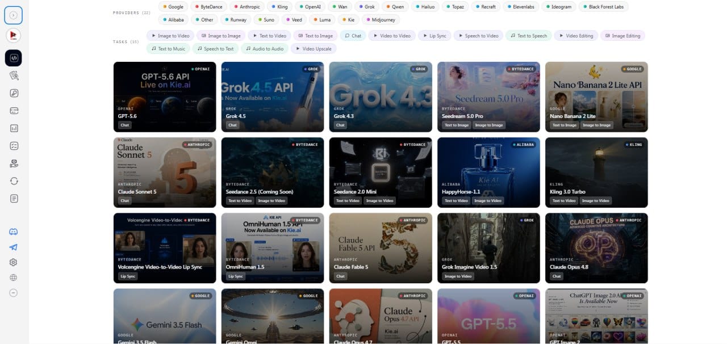
Task: Click the minus circle icon in sidebar
Action: coord(14,293)
